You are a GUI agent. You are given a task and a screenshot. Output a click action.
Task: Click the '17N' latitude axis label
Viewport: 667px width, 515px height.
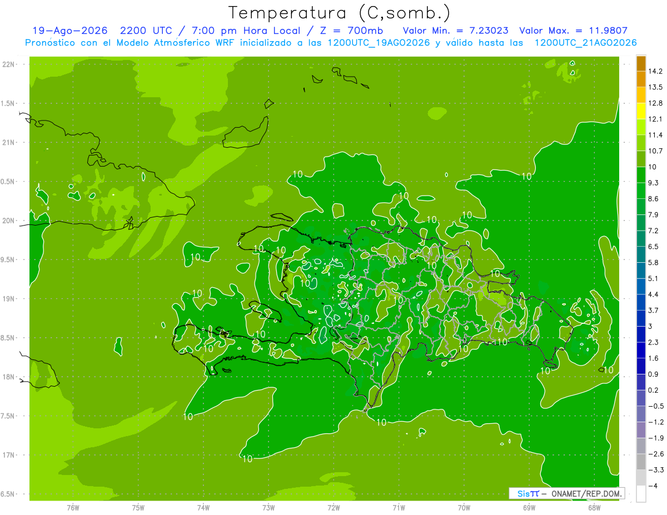point(9,455)
